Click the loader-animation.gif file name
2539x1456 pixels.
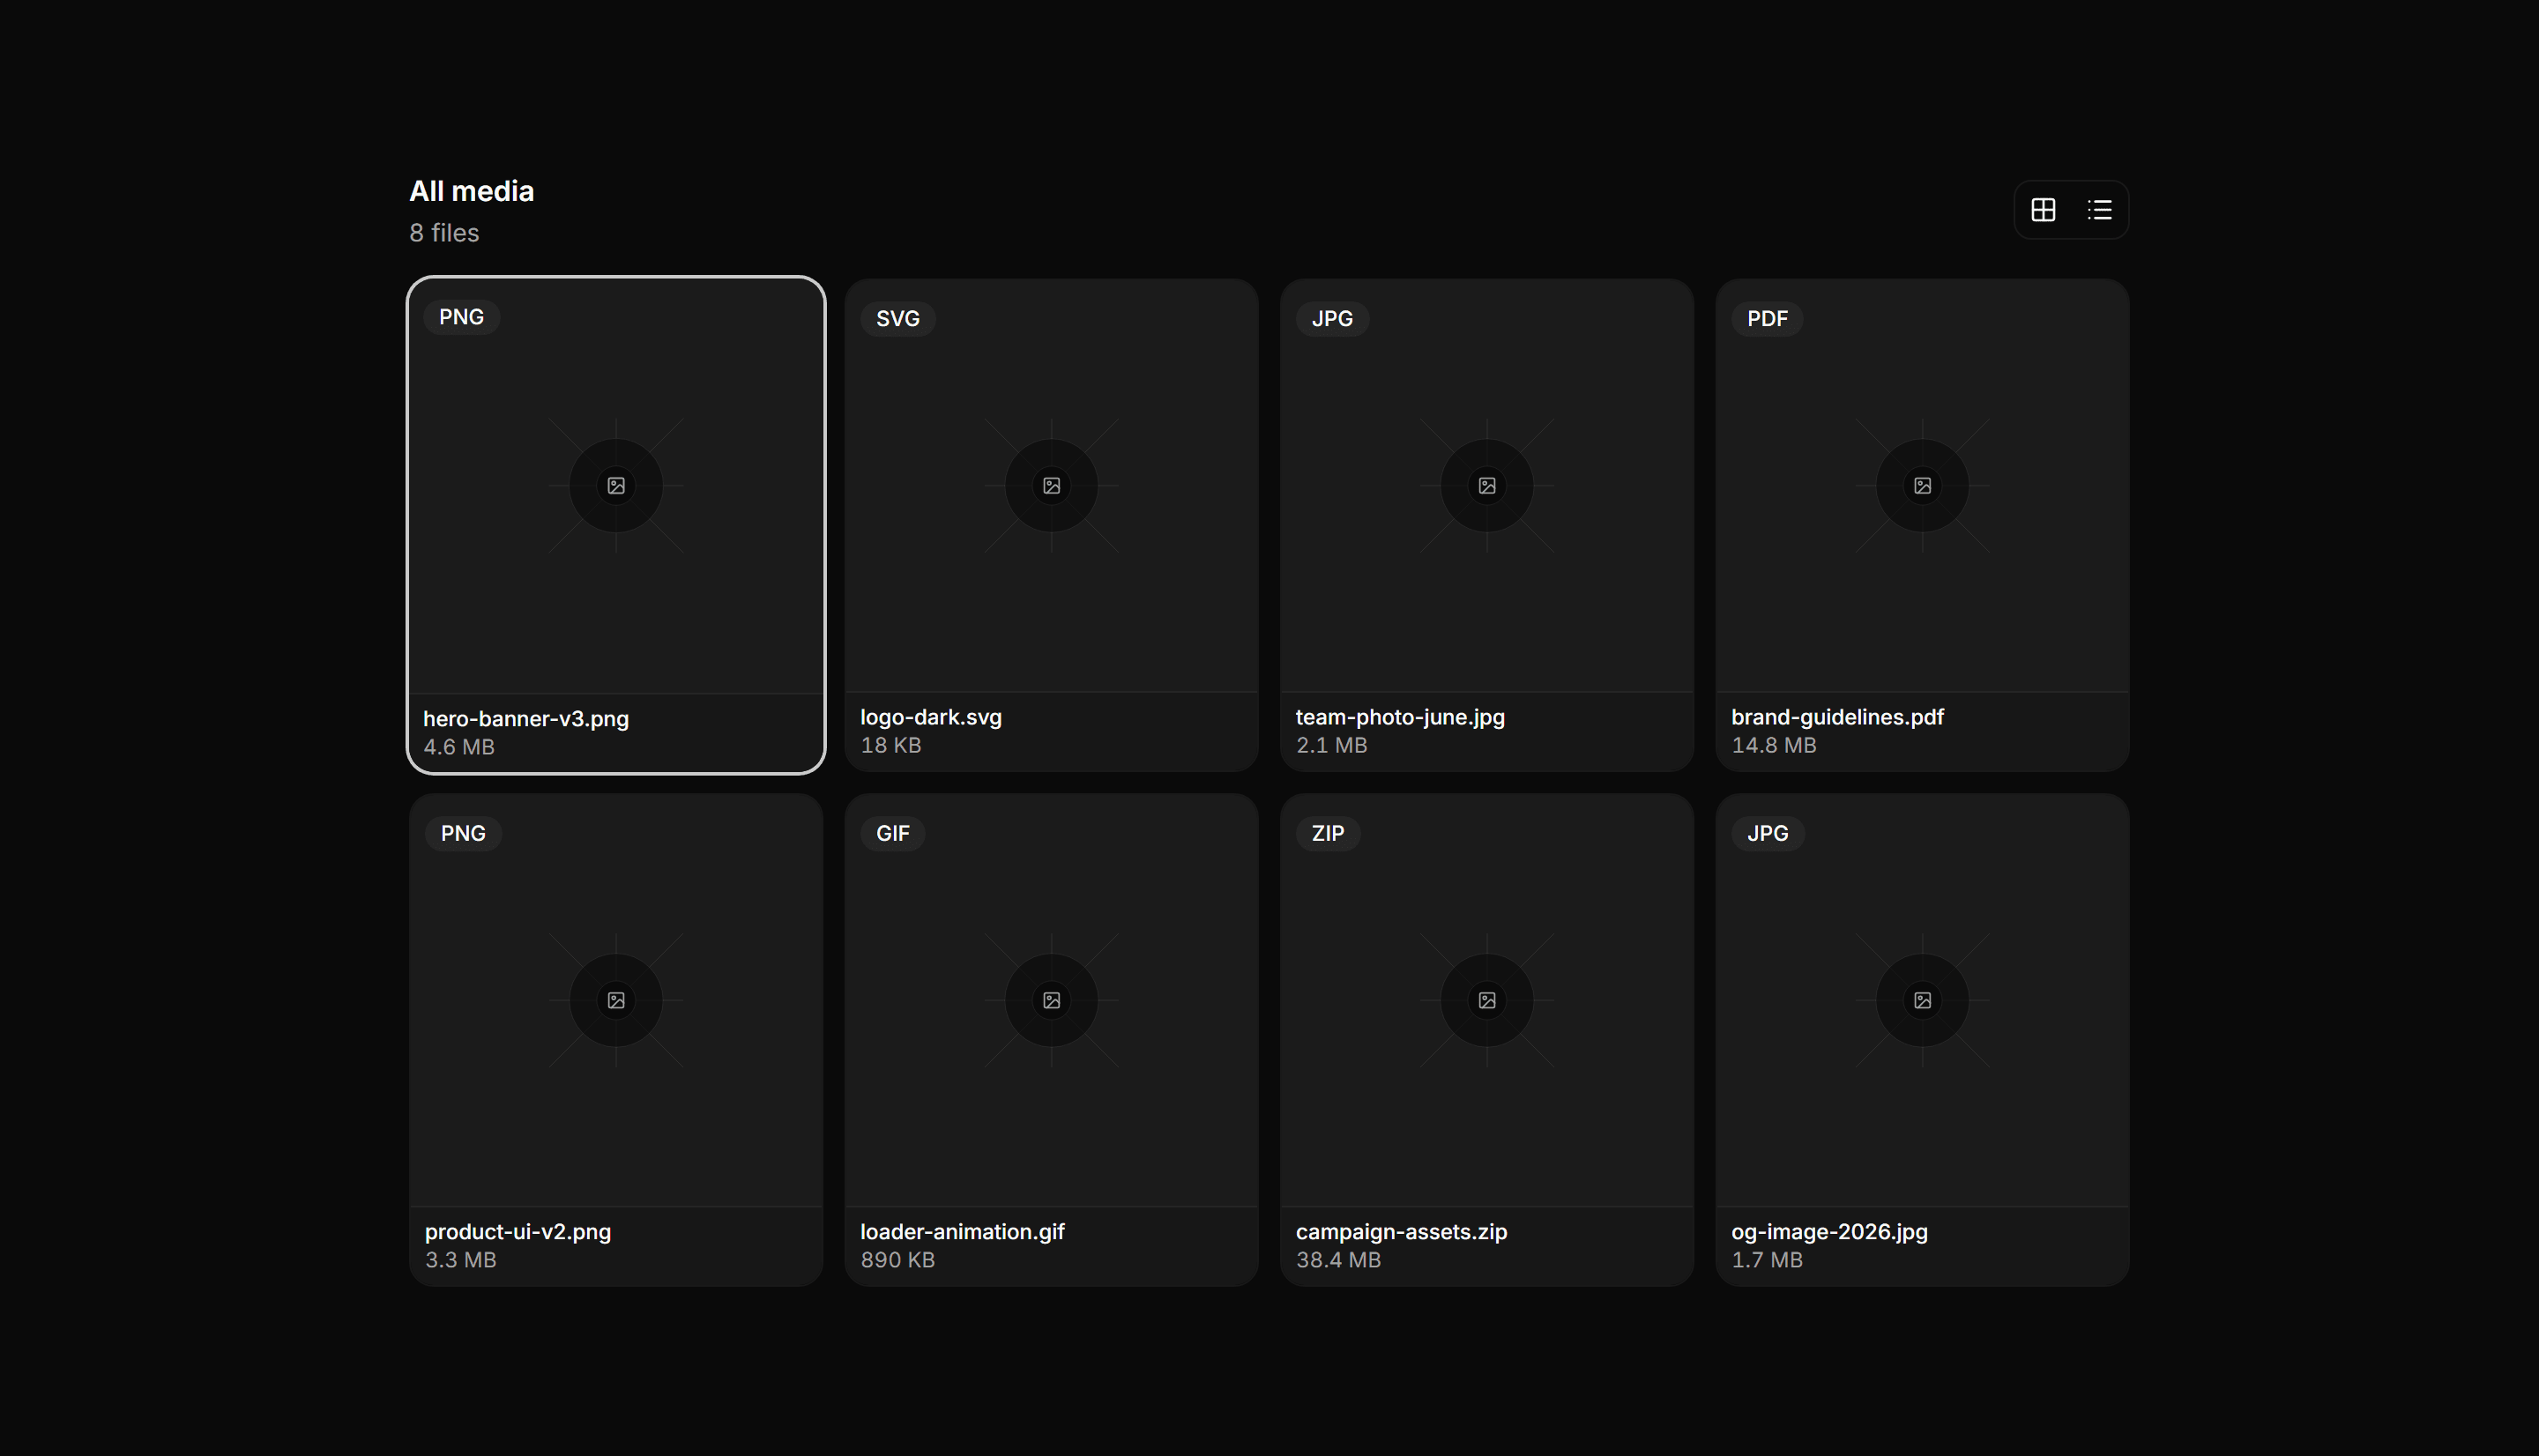962,1232
